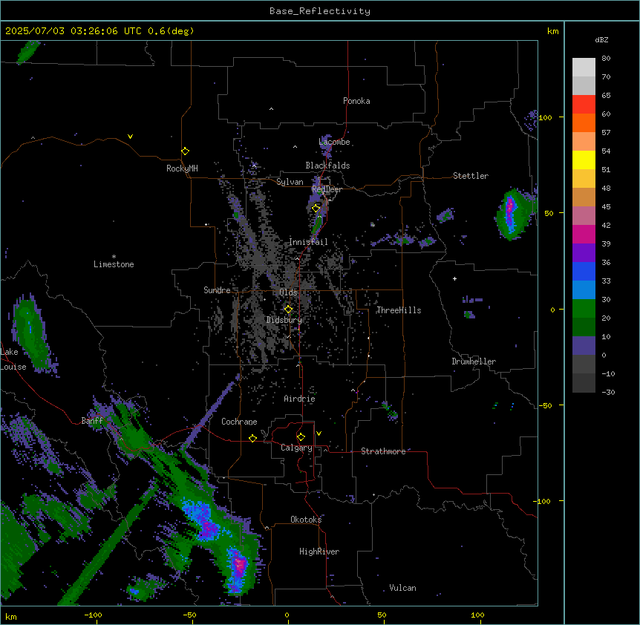Viewport: 640px width, 625px height.
Task: Click the white plus marker north of Drumheller
Action: tap(454, 278)
